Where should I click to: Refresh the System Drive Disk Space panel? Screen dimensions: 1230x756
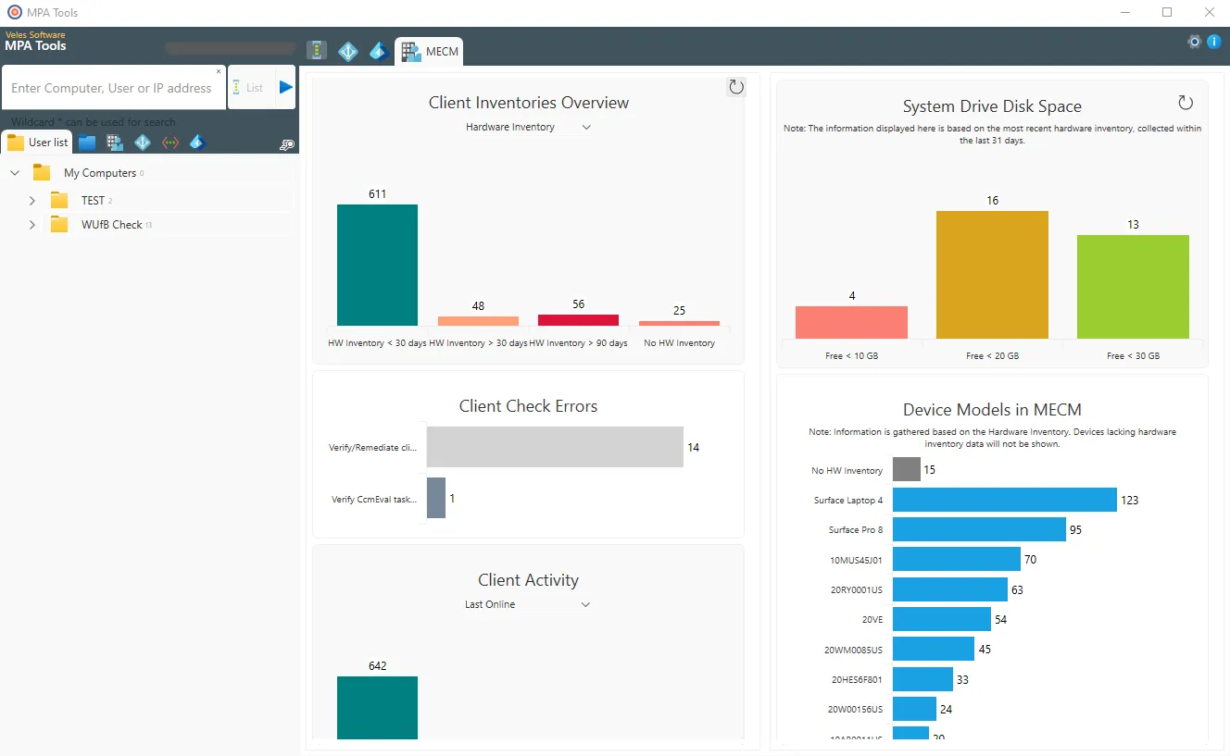1186,103
